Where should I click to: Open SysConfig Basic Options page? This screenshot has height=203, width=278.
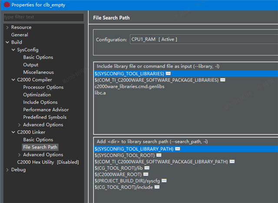click(x=38, y=57)
